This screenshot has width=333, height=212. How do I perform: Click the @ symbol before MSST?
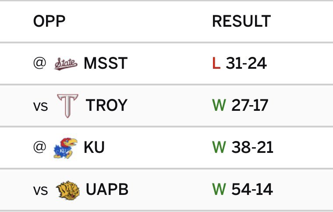(x=40, y=63)
